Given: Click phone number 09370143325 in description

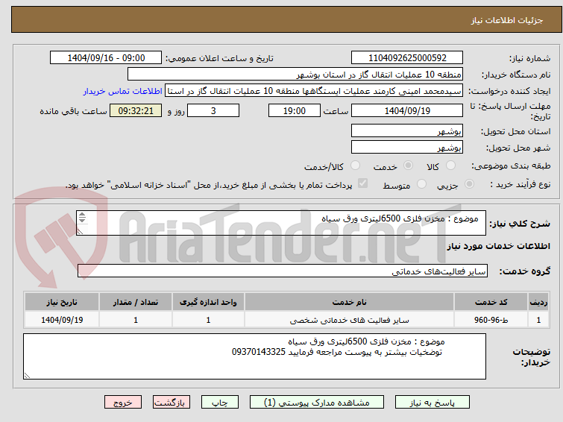Looking at the screenshot, I should tap(259, 352).
